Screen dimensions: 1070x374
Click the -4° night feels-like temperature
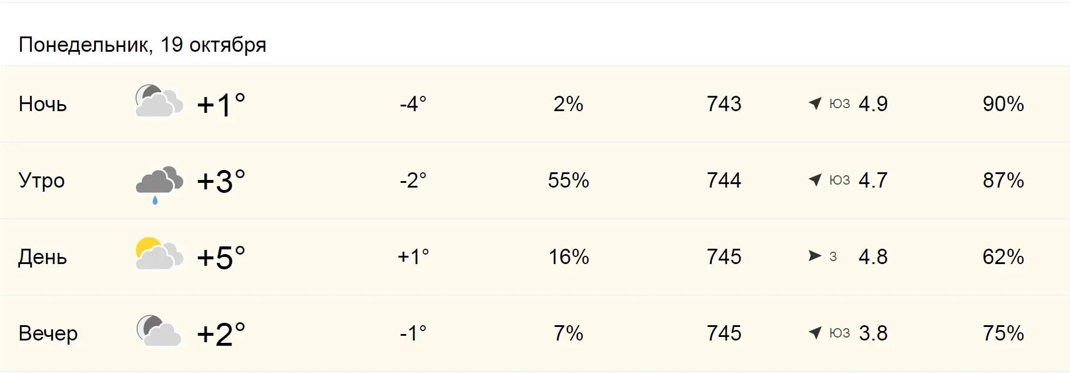click(x=413, y=104)
